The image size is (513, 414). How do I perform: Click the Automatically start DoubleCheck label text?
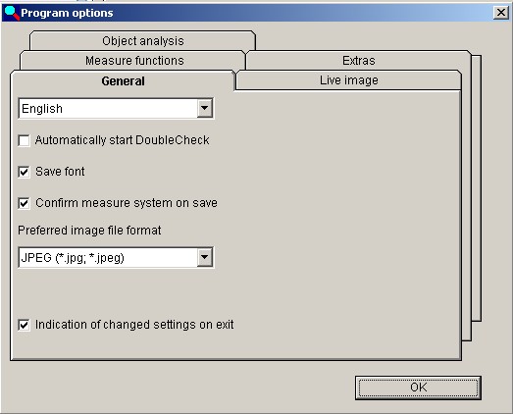122,140
